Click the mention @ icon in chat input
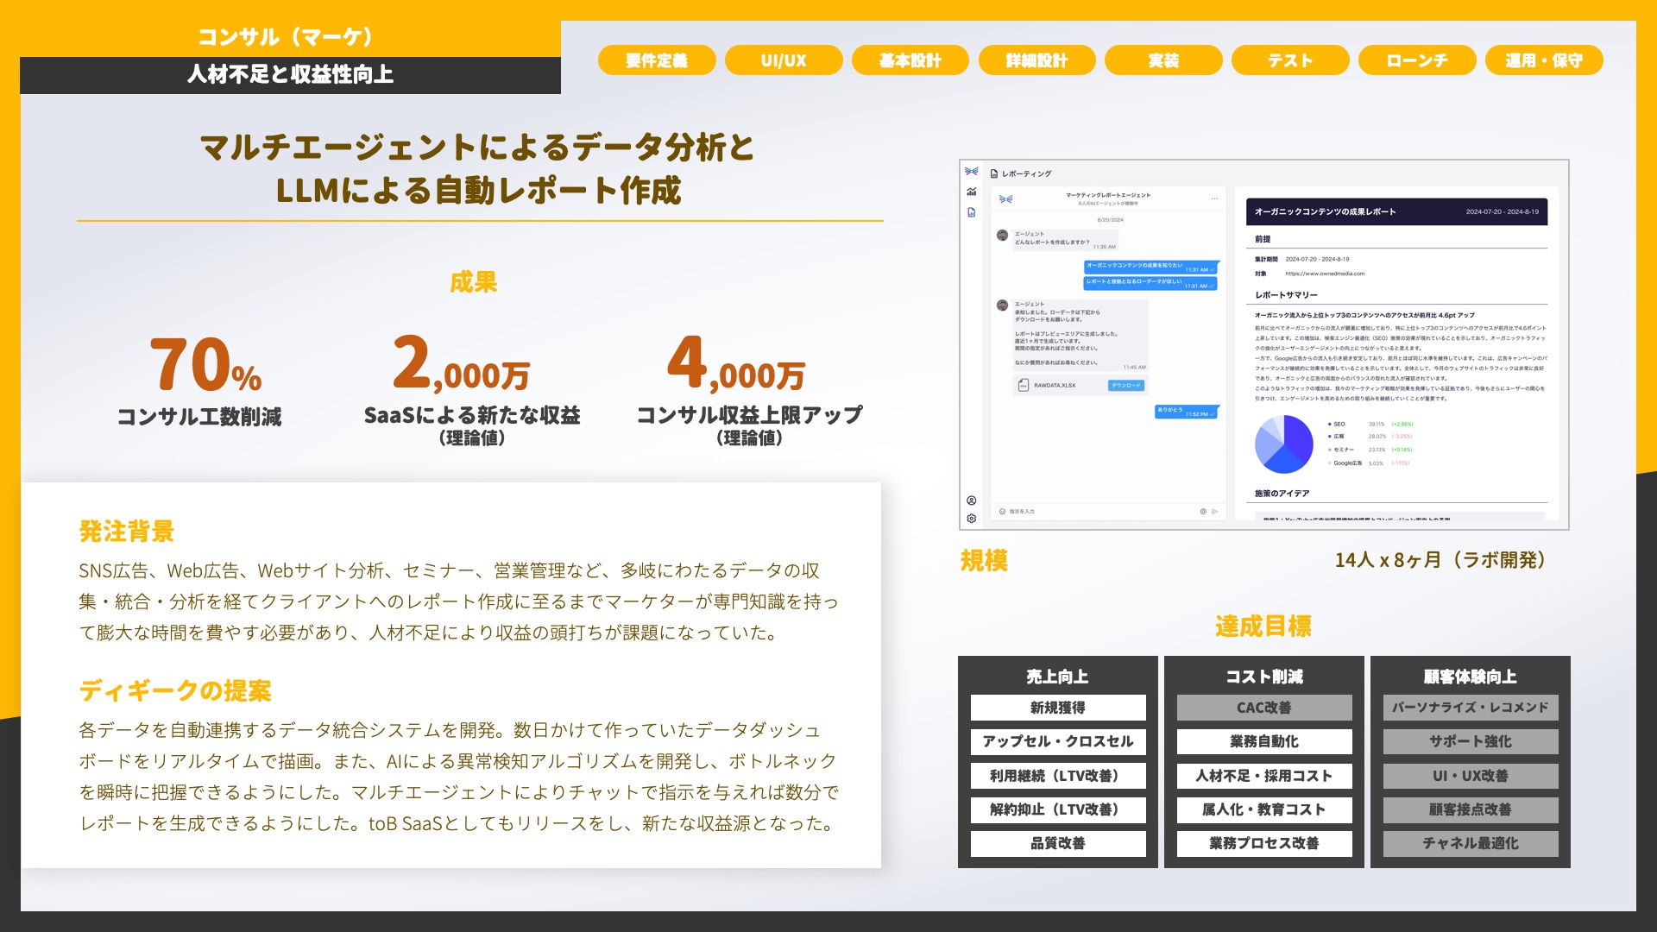The image size is (1657, 932). [x=1203, y=512]
